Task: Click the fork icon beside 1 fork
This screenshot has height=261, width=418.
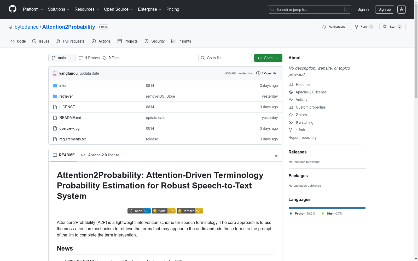Action: point(291,130)
